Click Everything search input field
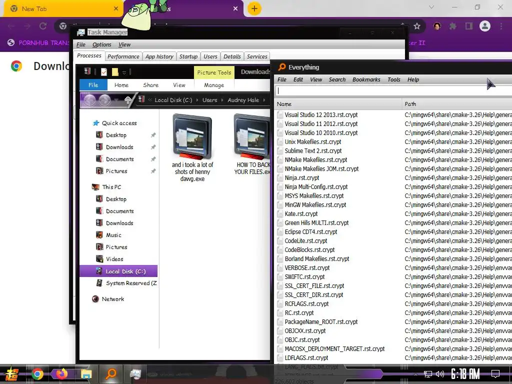 coord(393,91)
